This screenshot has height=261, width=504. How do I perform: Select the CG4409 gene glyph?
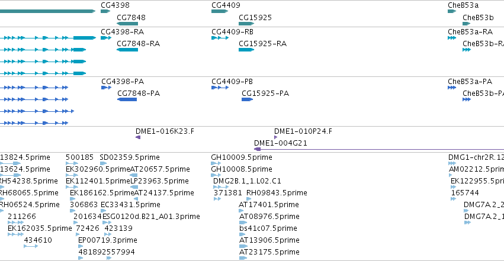click(x=220, y=11)
